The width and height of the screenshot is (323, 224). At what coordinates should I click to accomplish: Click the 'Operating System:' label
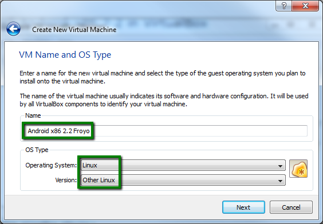[x=51, y=165]
